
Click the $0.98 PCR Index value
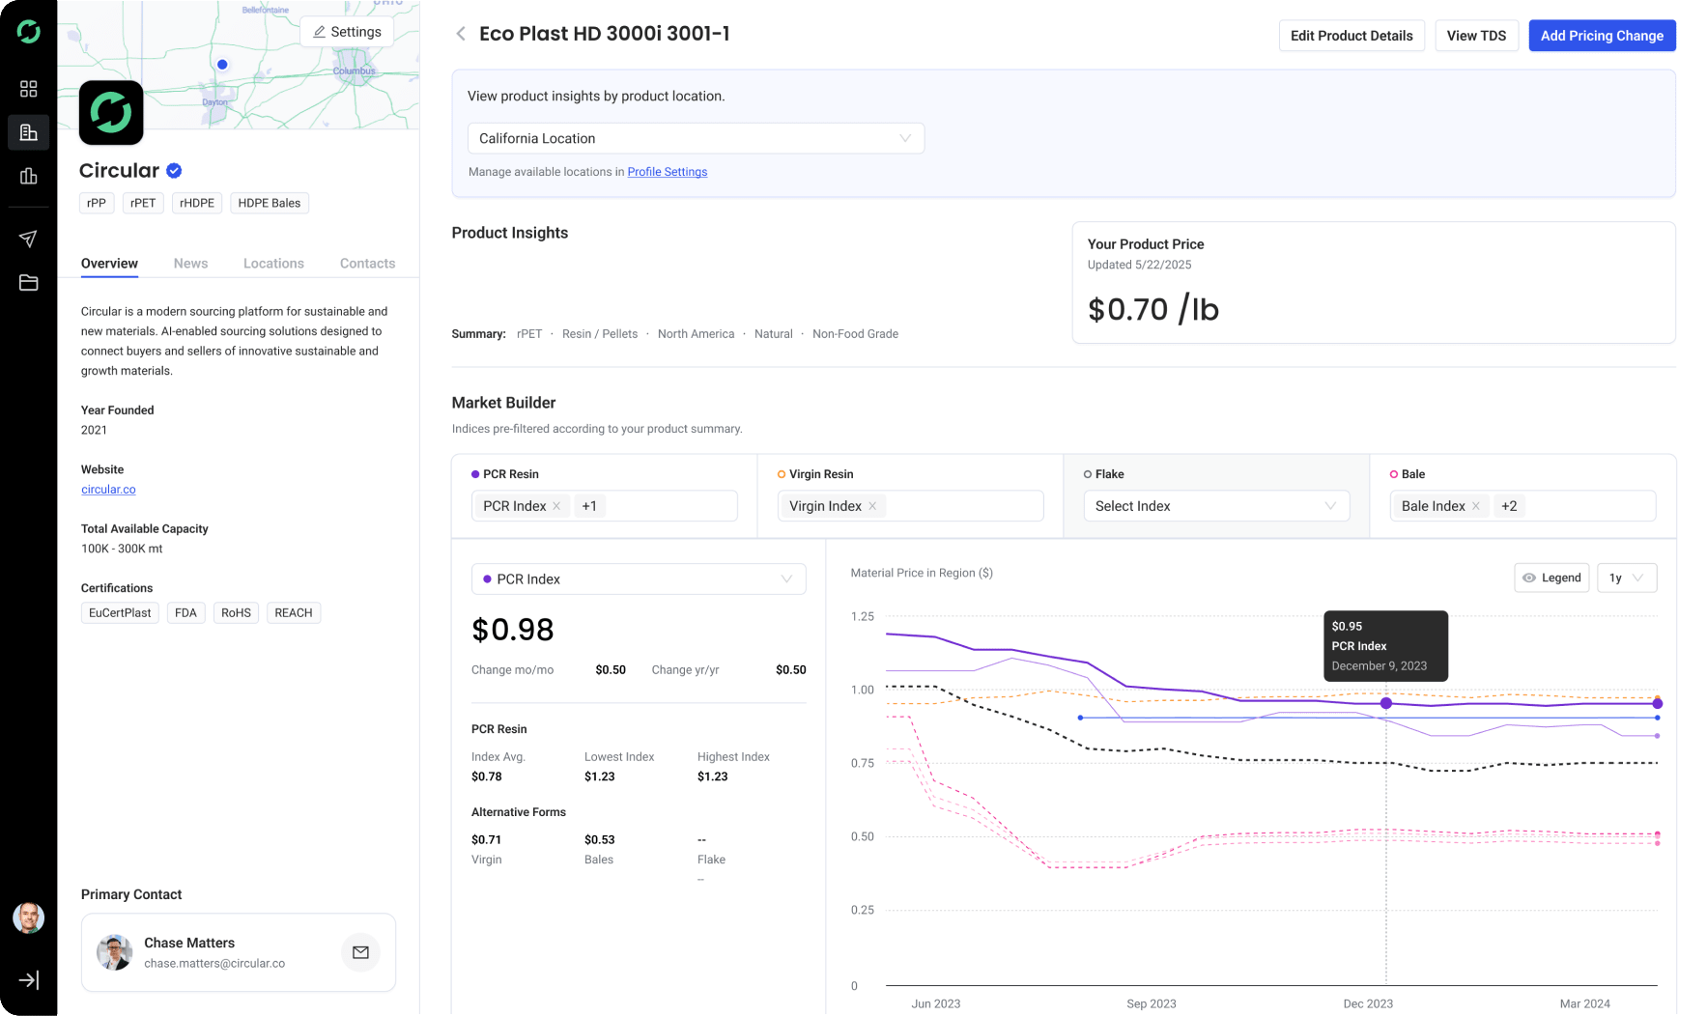tap(513, 630)
